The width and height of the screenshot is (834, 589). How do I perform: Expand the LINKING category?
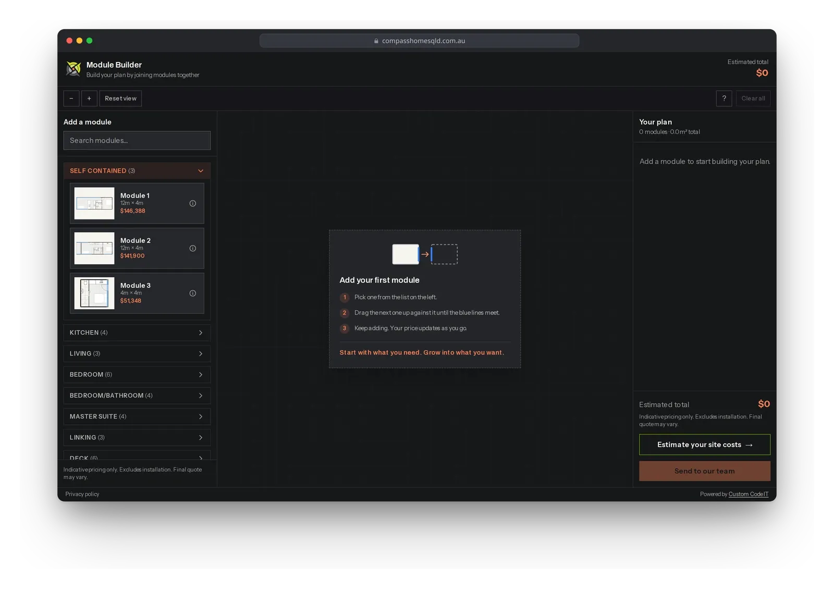(x=137, y=437)
